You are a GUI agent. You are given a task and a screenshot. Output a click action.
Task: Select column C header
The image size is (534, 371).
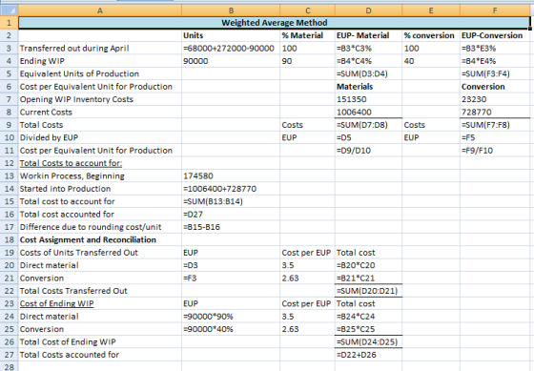[x=307, y=10]
